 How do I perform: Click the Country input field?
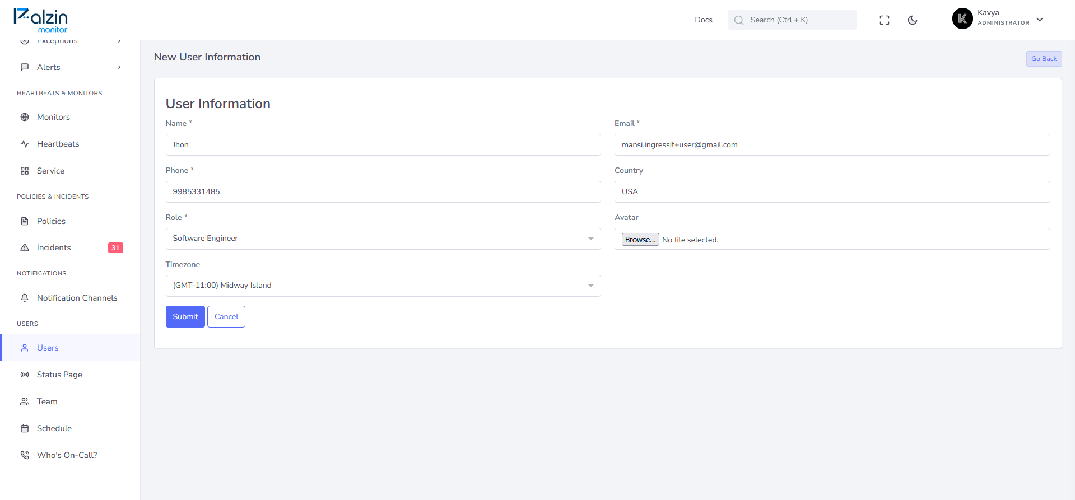point(832,191)
